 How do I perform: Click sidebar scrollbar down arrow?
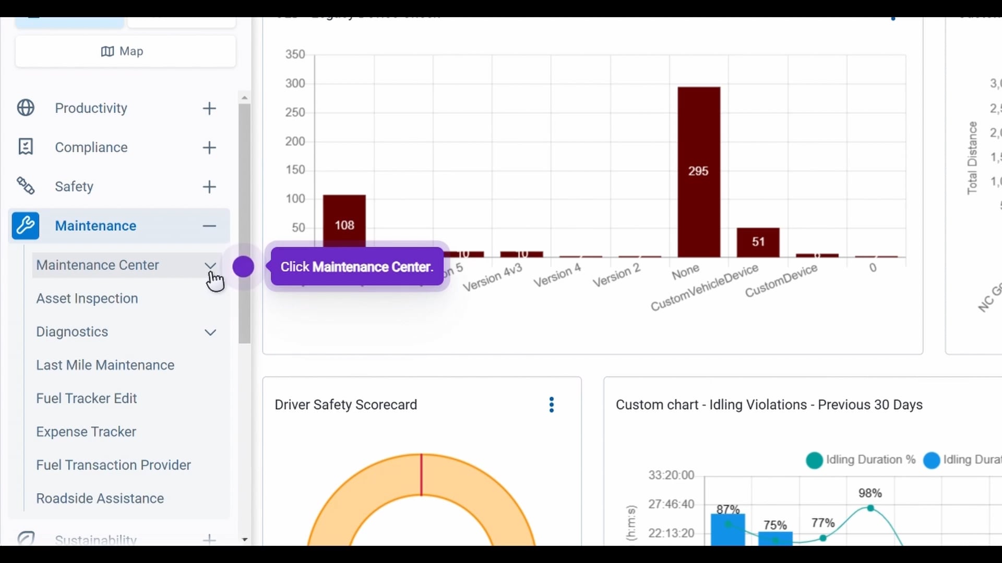point(245,540)
